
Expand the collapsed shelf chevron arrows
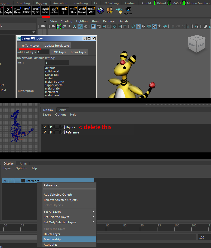coord(45,21)
